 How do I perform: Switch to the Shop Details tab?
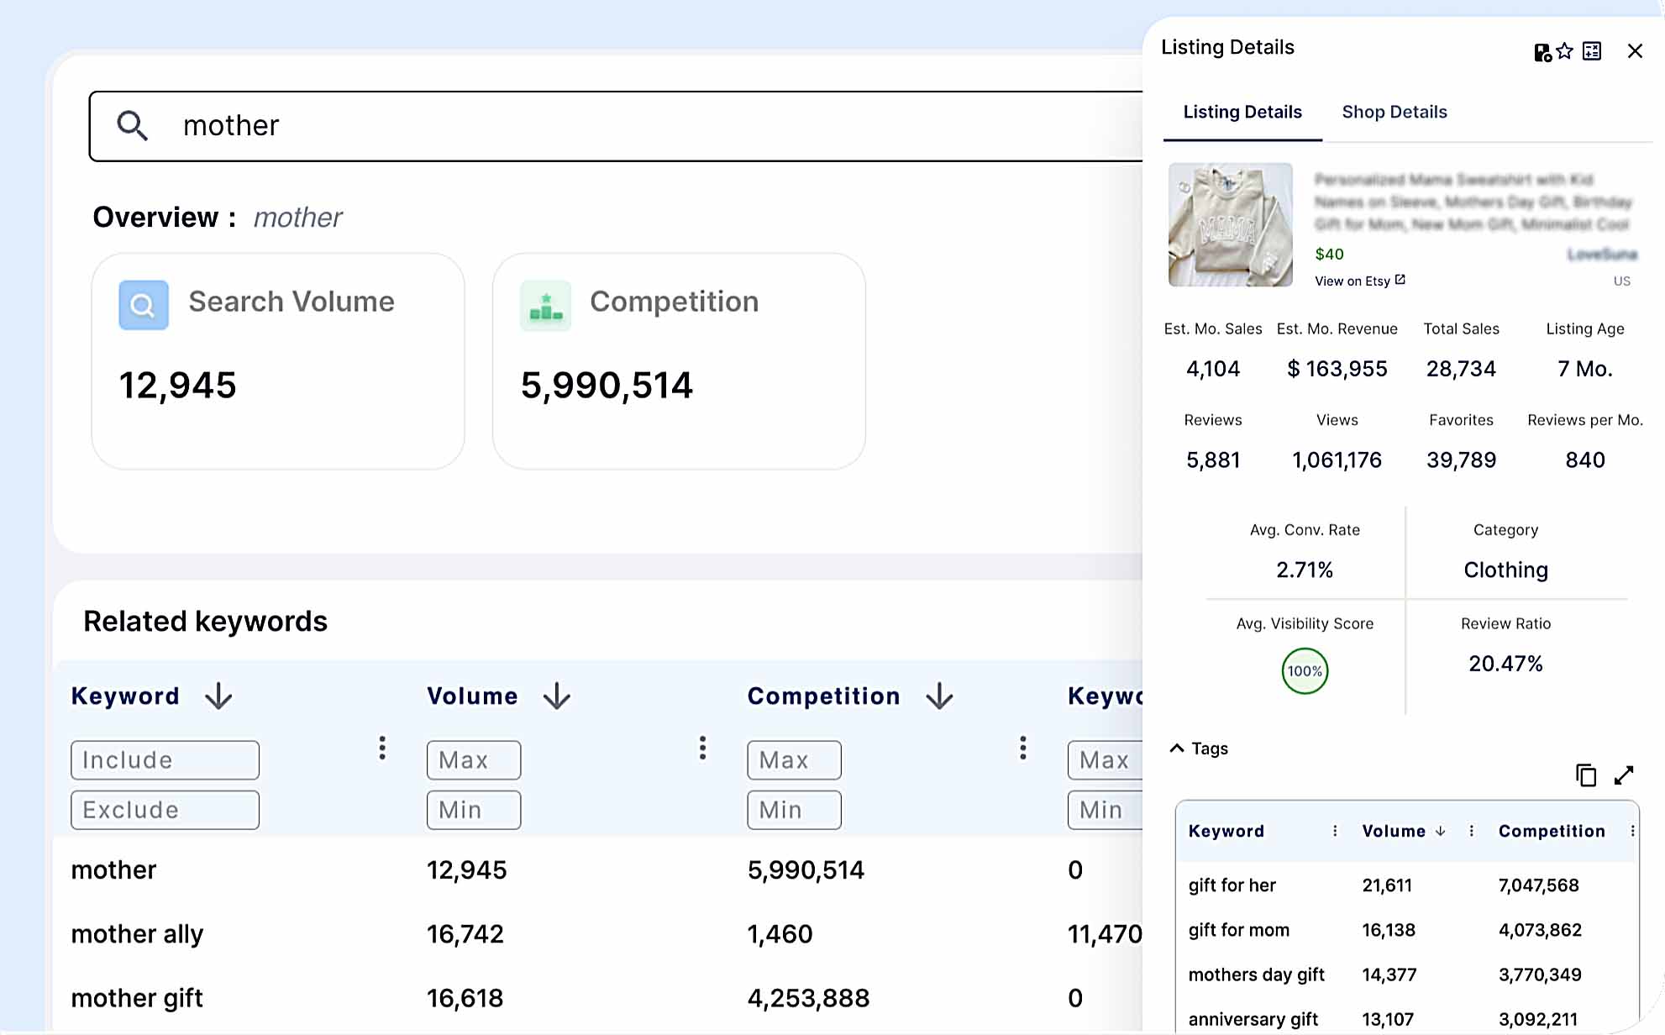tap(1394, 112)
